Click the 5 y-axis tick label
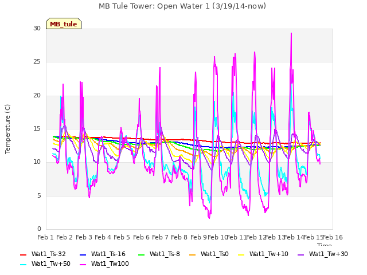Image resolution: width=367 pixels, height=275 pixels. [x=39, y=195]
